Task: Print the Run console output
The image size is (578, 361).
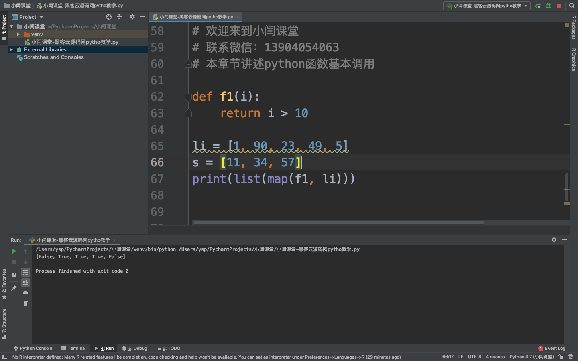Action: tap(26, 293)
